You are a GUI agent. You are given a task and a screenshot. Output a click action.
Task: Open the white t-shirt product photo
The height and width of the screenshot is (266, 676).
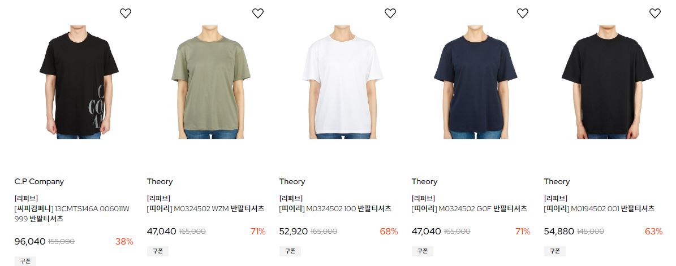pos(343,82)
